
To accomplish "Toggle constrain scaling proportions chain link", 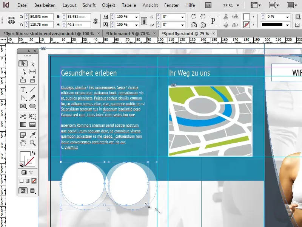I will tap(144, 21).
